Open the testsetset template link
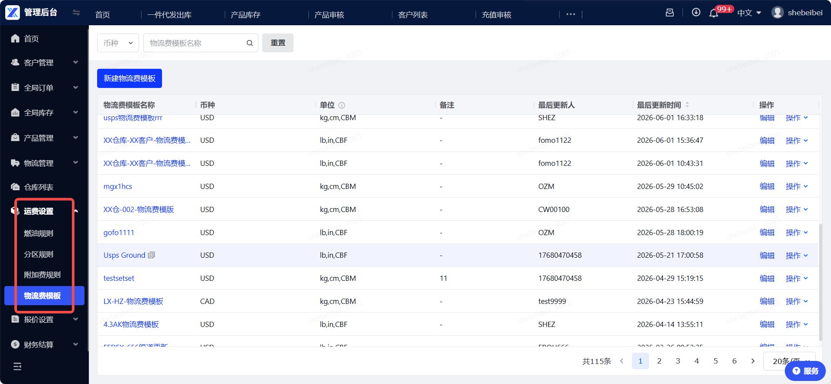This screenshot has width=831, height=384. point(119,278)
